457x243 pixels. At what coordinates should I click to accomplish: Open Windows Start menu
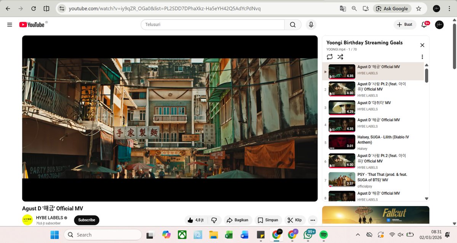coord(55,235)
